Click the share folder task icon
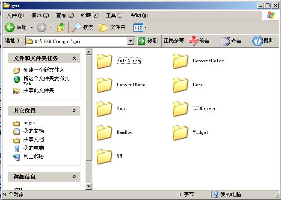Screen dimensions: 281x200 pos(17,91)
